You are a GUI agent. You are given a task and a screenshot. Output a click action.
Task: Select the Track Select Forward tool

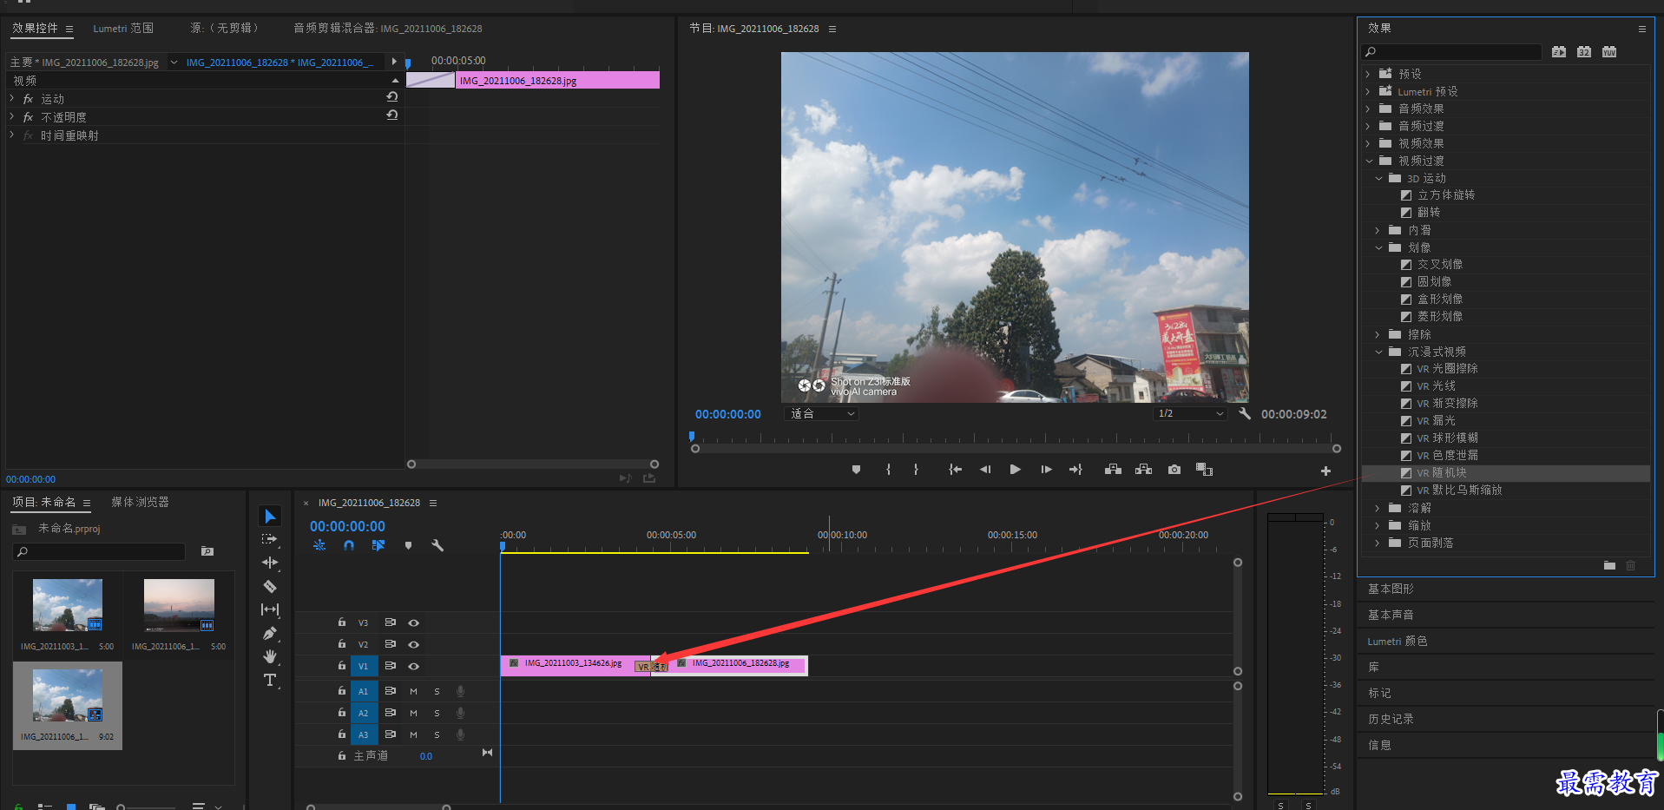coord(270,539)
